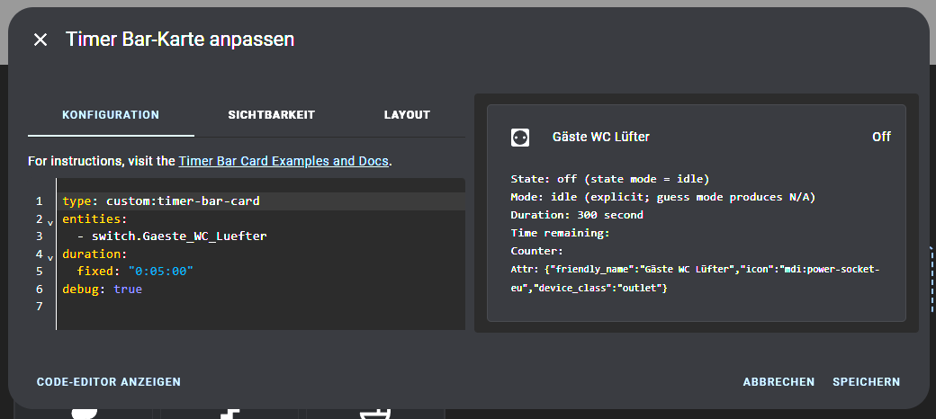The width and height of the screenshot is (936, 419).
Task: Click line number 1 in the editor gutter
Action: coord(40,201)
